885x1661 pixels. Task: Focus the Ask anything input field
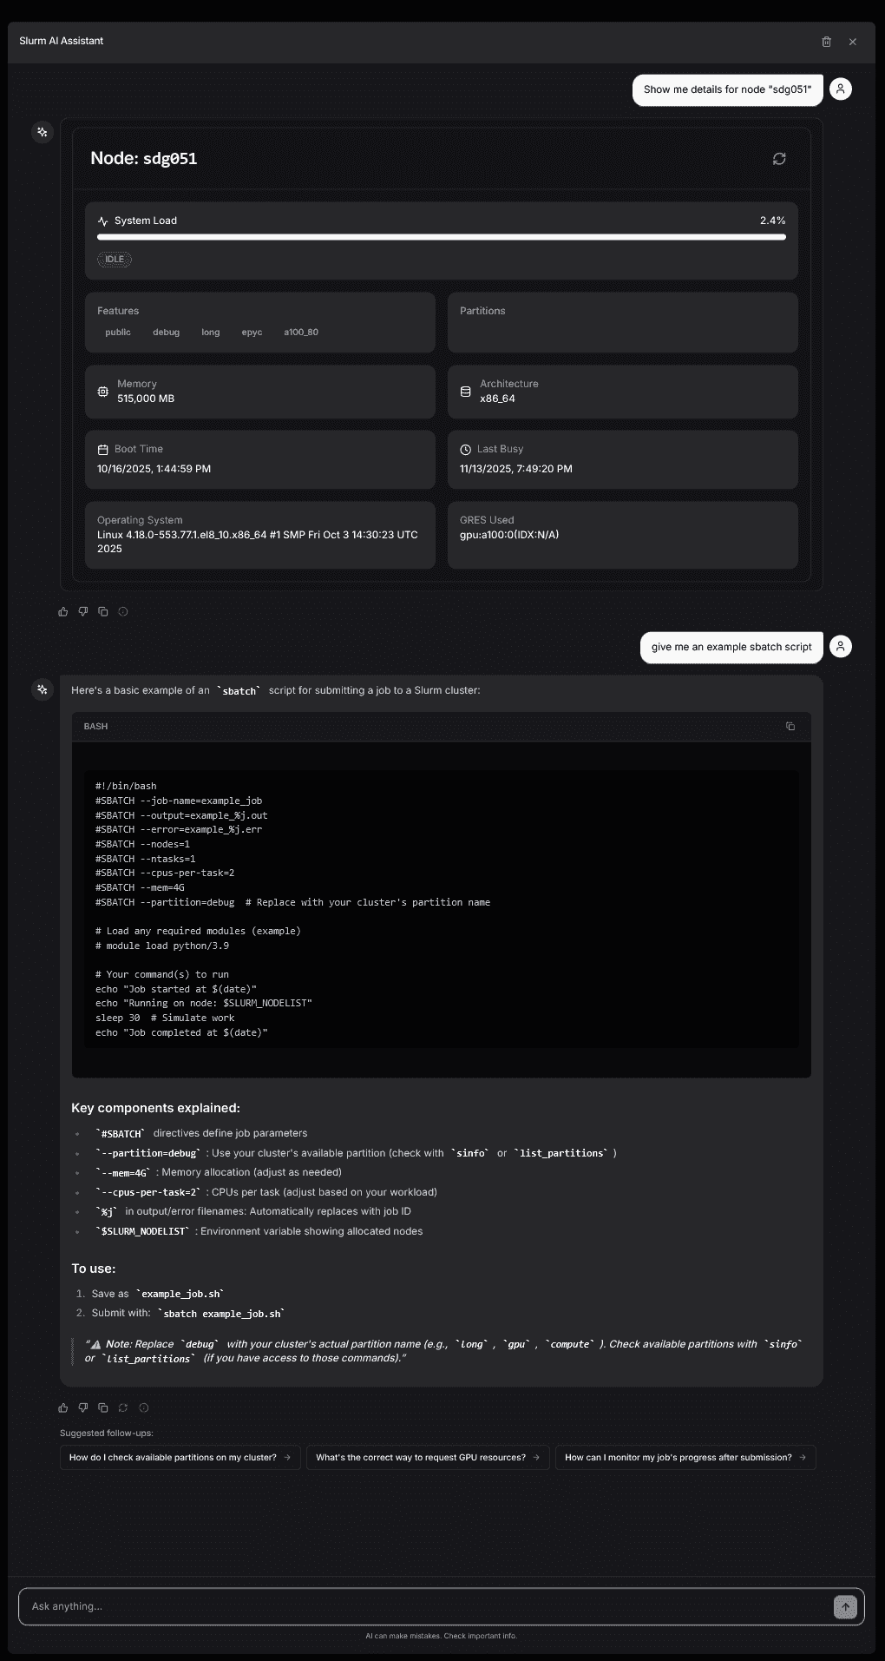425,1606
